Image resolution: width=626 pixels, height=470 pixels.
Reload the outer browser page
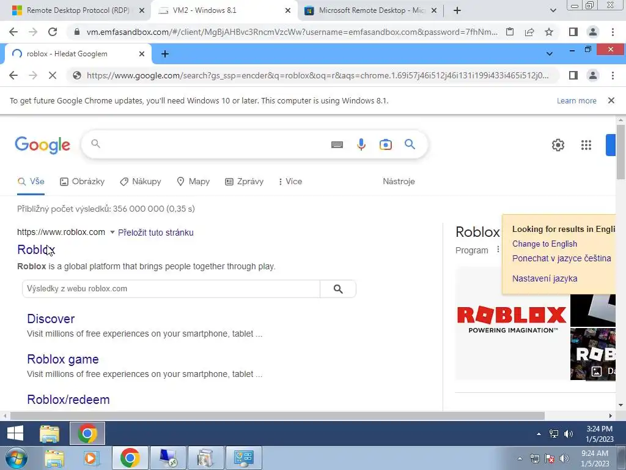click(x=53, y=32)
